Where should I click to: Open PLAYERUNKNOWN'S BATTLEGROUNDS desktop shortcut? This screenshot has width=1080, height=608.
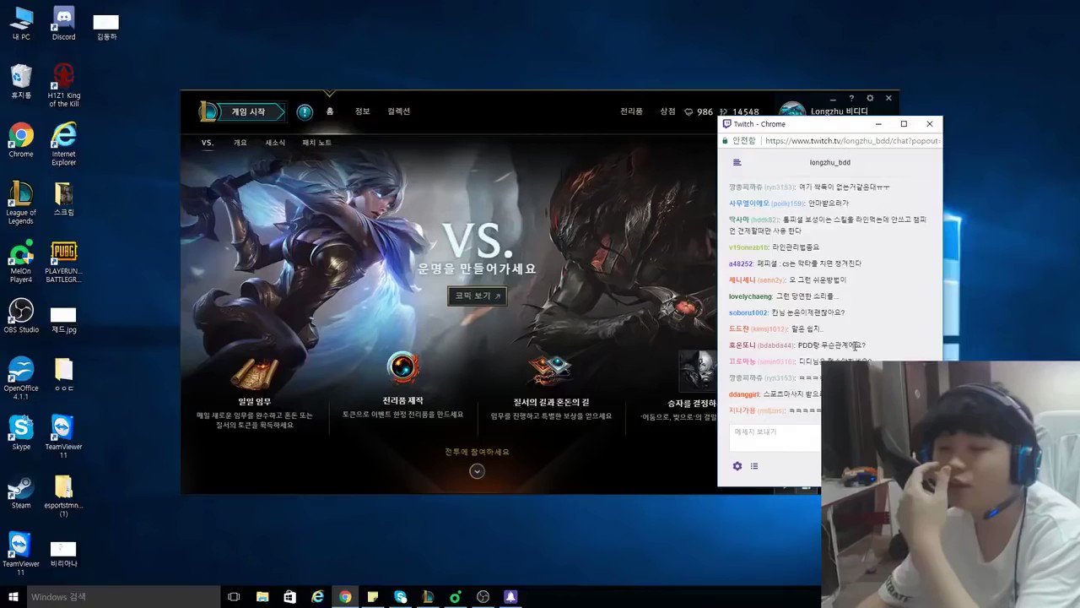click(63, 262)
